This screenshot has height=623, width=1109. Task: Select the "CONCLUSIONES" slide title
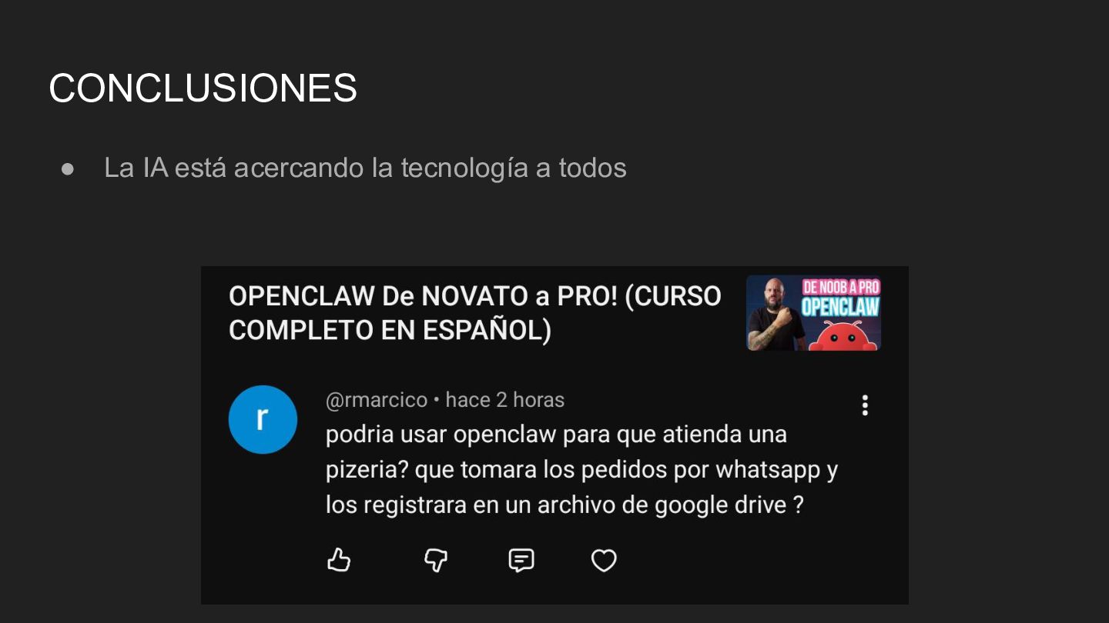click(x=203, y=88)
